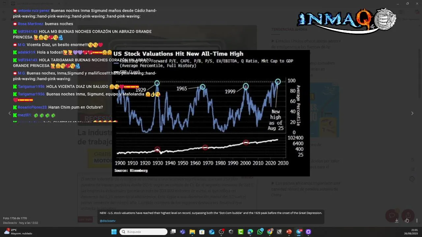Click the Disclose.tv sender name
422x237 pixels.
point(10,223)
